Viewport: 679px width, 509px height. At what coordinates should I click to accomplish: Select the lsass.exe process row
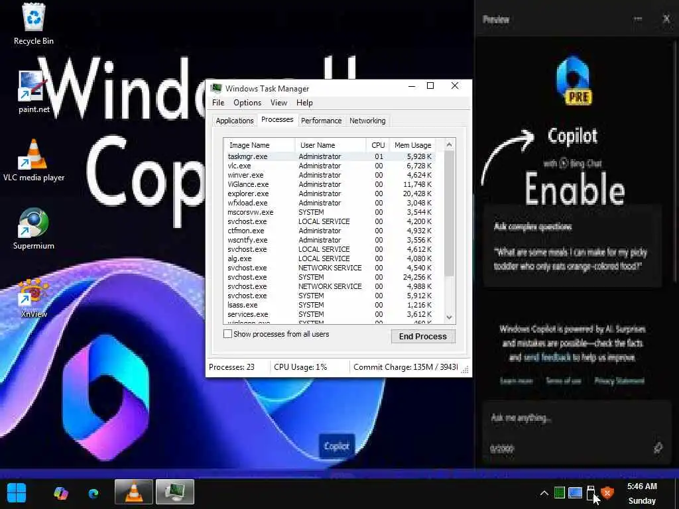pyautogui.click(x=330, y=305)
